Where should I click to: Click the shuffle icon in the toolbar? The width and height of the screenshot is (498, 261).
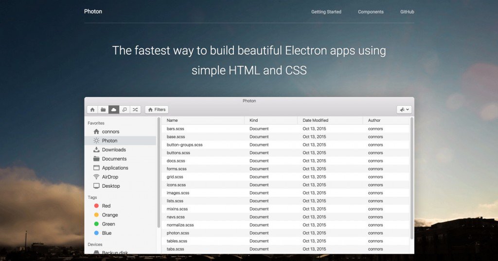135,110
